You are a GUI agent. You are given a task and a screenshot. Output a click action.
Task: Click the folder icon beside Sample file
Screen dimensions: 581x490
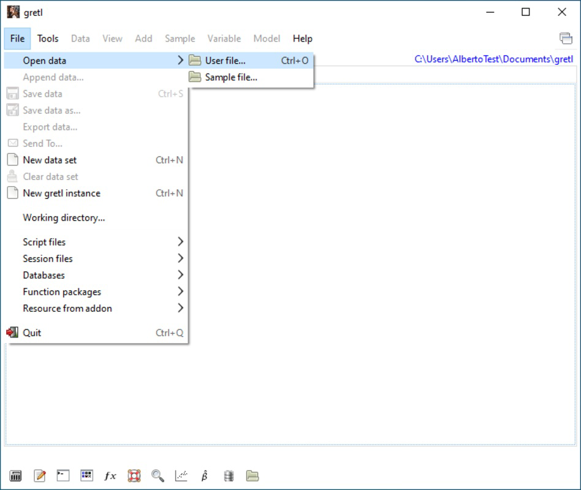(195, 77)
